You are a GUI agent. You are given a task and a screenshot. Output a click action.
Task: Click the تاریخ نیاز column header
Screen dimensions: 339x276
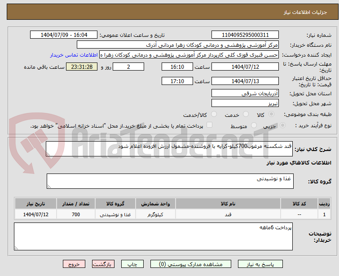pyautogui.click(x=35, y=204)
